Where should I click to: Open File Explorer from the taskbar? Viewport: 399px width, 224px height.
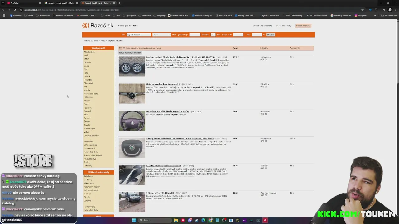tap(176, 220)
